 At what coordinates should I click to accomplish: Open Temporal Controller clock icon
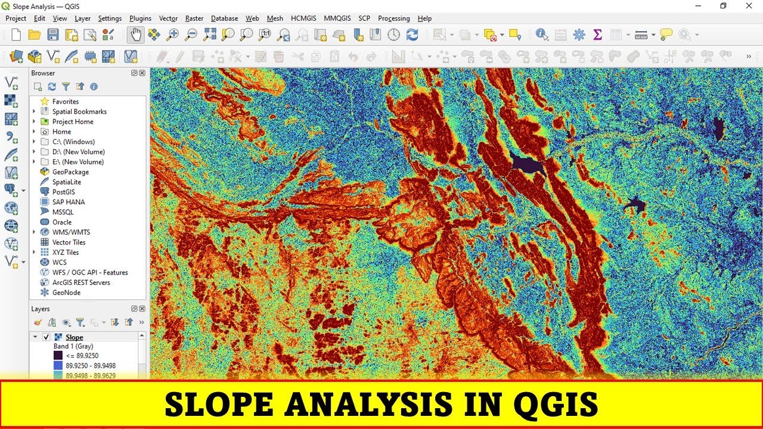[x=393, y=35]
